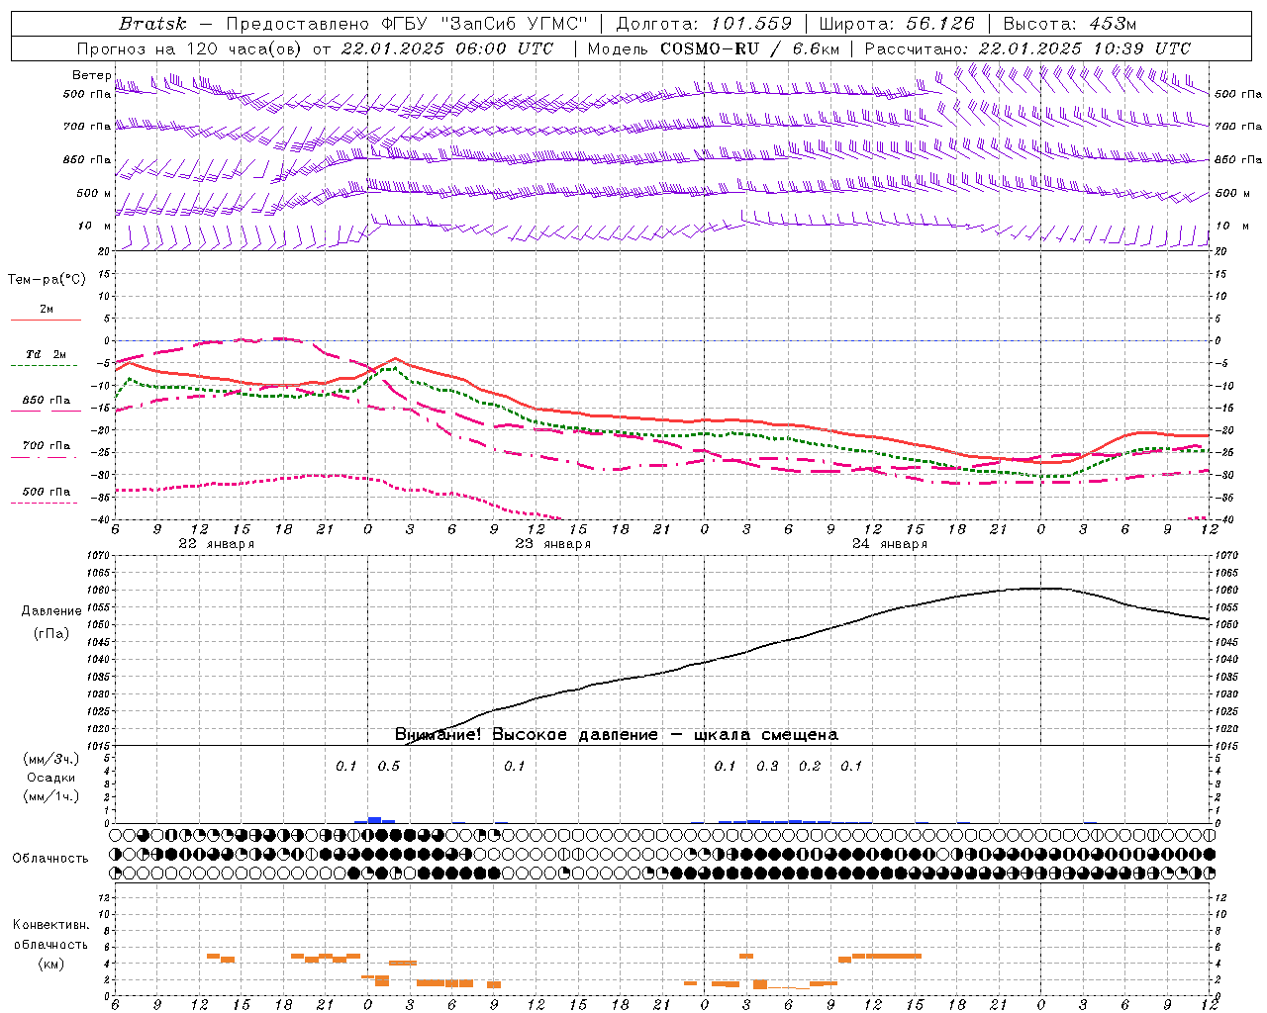Select the (гПа) unit label under Давление

[50, 633]
